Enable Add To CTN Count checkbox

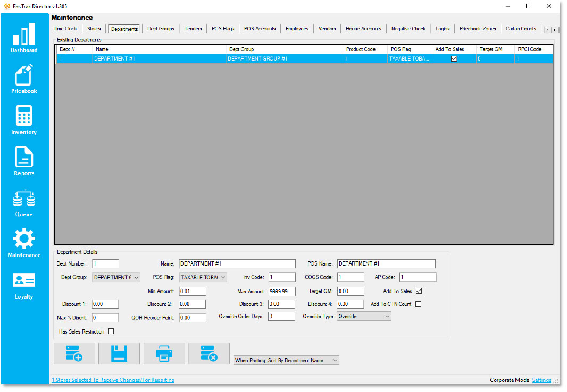tap(419, 304)
